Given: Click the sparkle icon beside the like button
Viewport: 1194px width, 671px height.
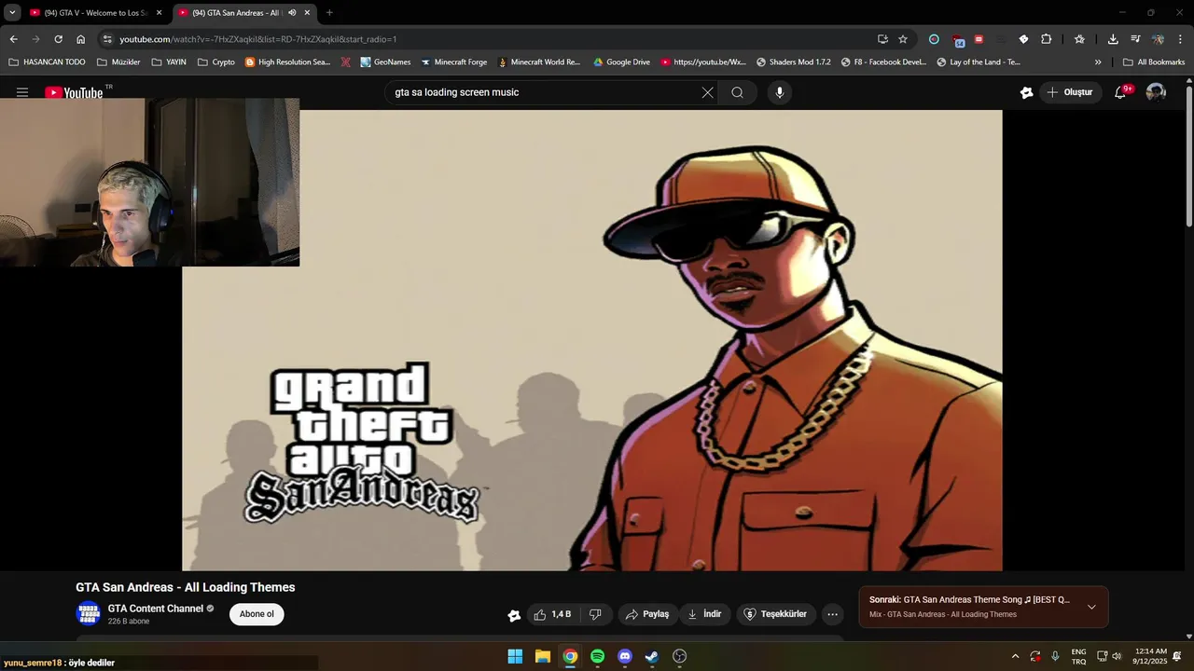Looking at the screenshot, I should pyautogui.click(x=514, y=615).
